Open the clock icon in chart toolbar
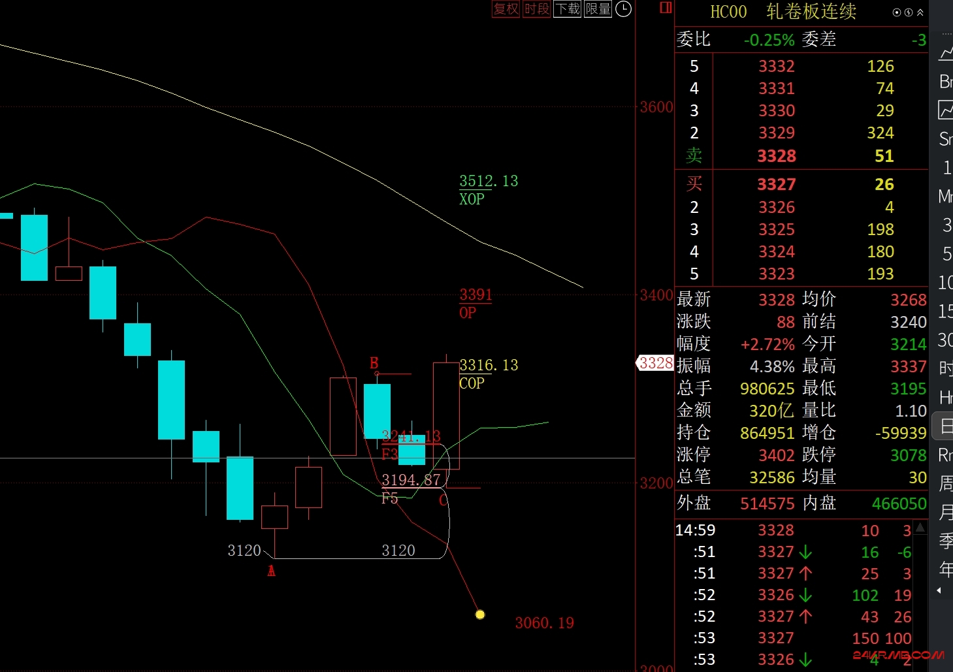The height and width of the screenshot is (672, 953). pyautogui.click(x=624, y=8)
